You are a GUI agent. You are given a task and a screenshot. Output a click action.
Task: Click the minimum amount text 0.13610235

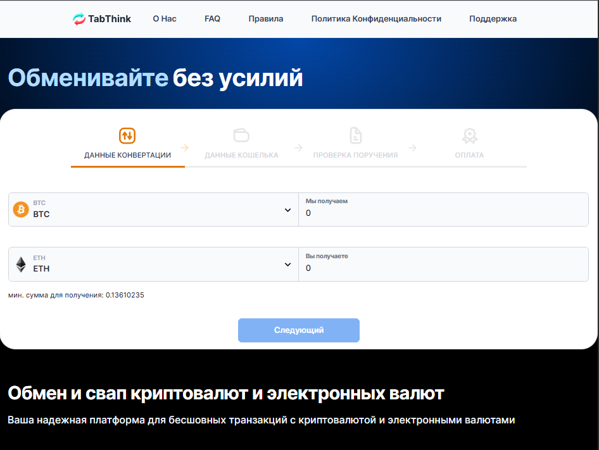coord(125,295)
